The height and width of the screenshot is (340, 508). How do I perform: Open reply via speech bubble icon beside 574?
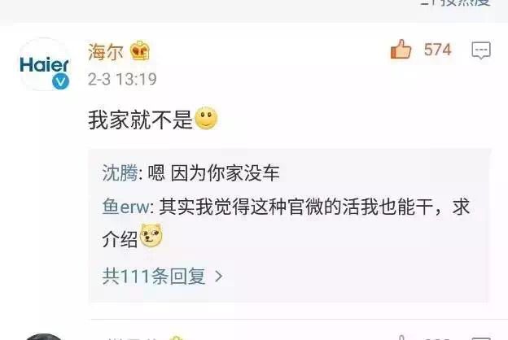(481, 50)
